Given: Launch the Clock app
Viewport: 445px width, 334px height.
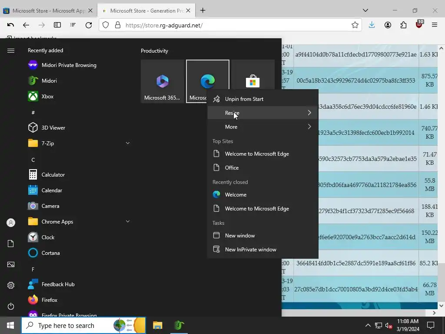Looking at the screenshot, I should (41, 237).
